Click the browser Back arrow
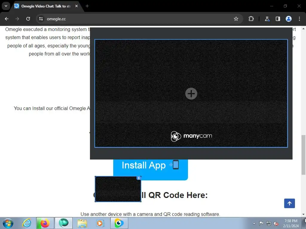The image size is (306, 229). pyautogui.click(x=7, y=19)
